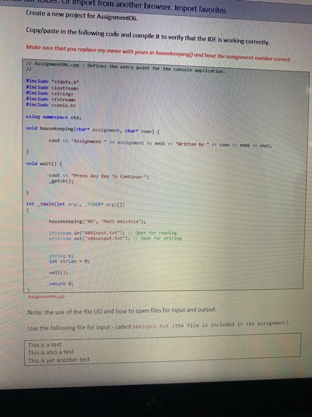Click the 'This is yet another test' input line

tap(59, 360)
